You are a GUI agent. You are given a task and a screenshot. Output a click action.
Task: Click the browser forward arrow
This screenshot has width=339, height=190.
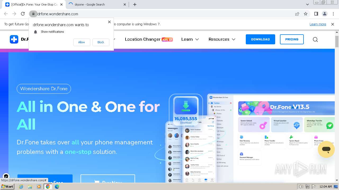tap(14, 14)
